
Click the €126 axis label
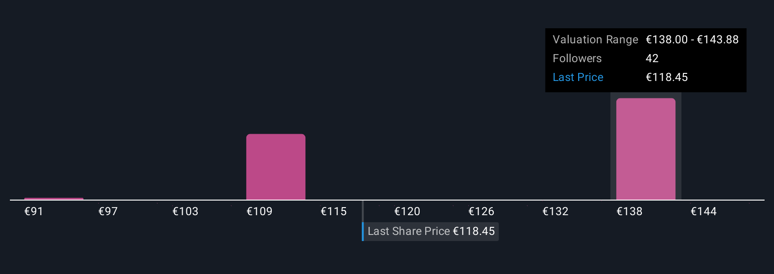[x=481, y=211]
